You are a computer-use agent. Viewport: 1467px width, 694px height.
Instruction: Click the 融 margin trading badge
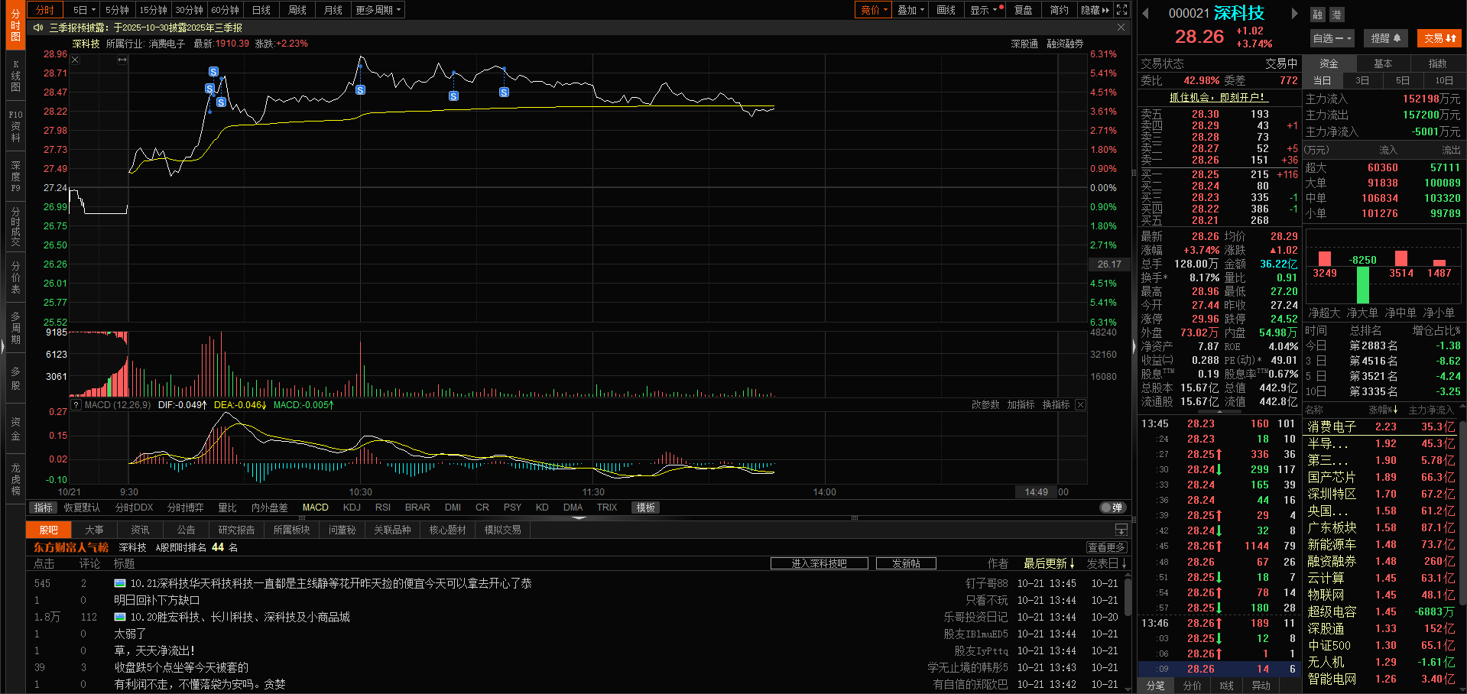(1317, 15)
